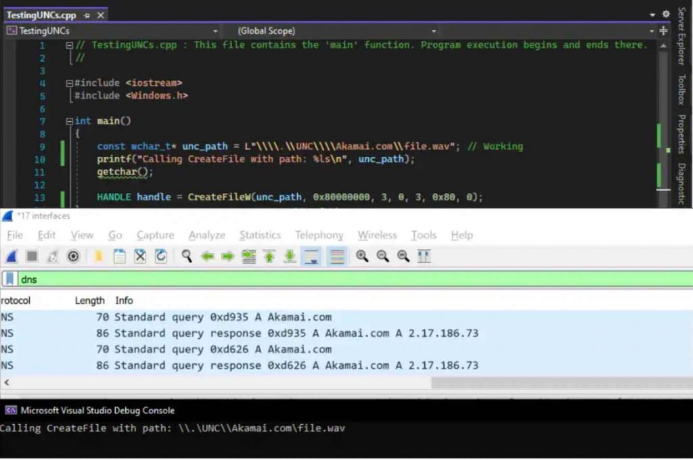Screen dimensions: 693x460
Task: Zoom out the Wireshark packet text
Action: 383,256
